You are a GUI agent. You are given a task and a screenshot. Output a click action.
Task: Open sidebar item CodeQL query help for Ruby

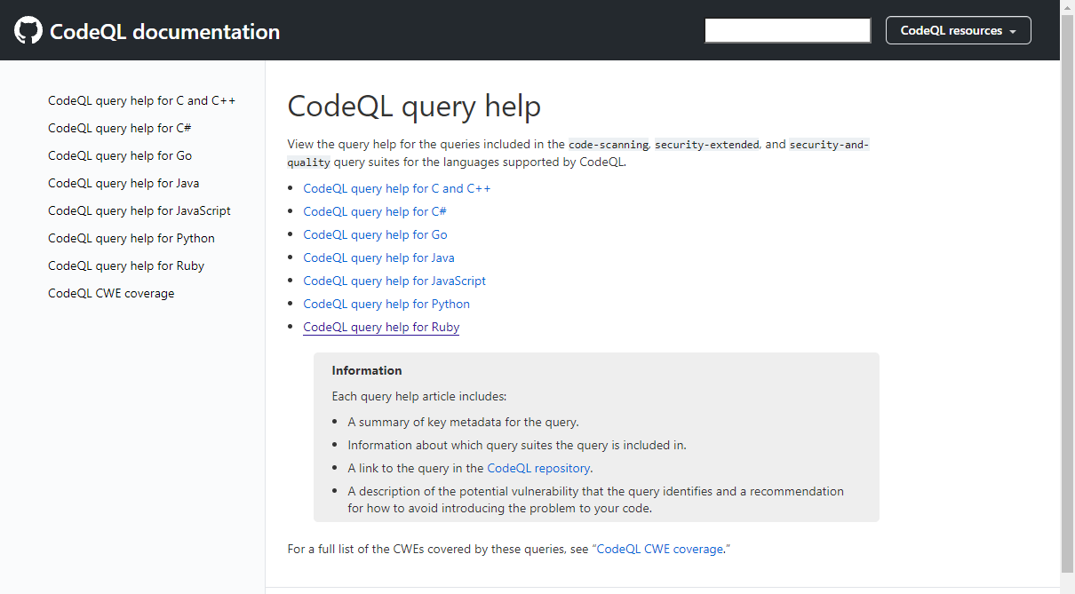(x=126, y=265)
